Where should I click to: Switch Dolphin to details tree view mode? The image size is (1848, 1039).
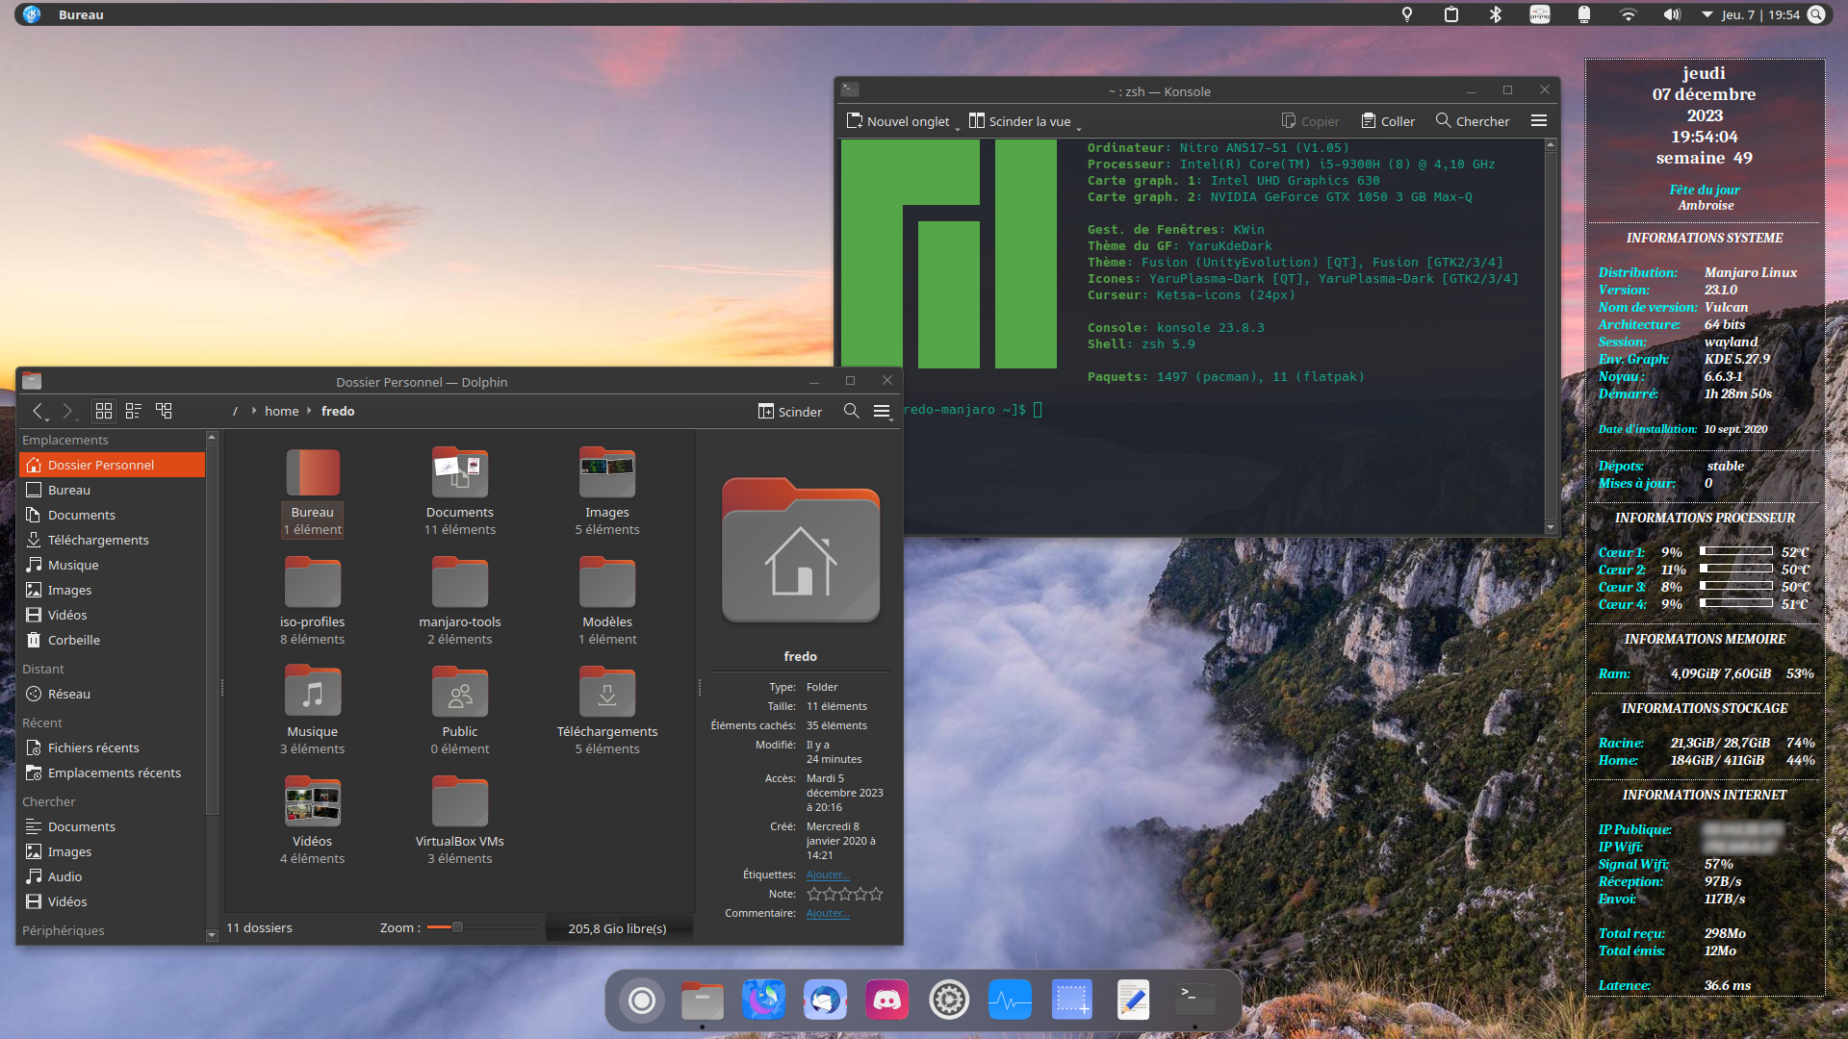point(164,411)
